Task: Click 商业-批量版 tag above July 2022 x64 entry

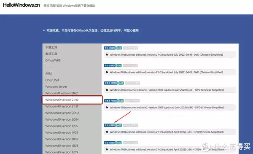Action: 110,48
